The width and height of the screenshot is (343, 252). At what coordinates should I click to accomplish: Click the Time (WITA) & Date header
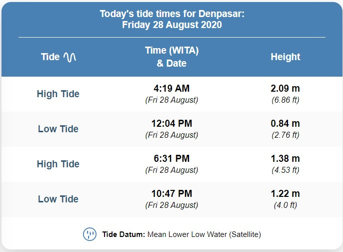171,57
